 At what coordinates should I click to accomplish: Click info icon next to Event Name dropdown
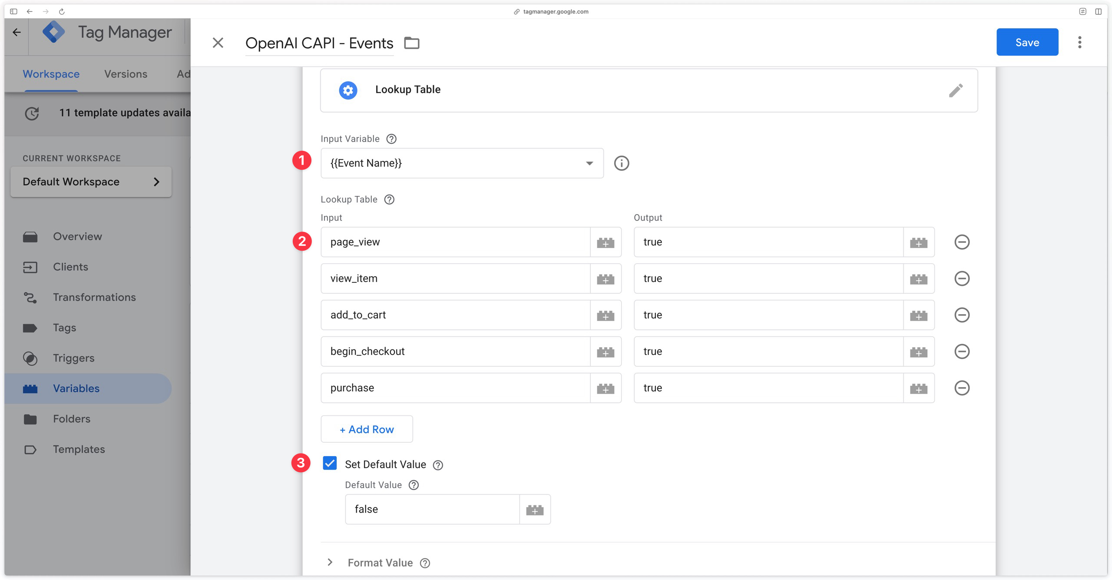click(x=621, y=163)
